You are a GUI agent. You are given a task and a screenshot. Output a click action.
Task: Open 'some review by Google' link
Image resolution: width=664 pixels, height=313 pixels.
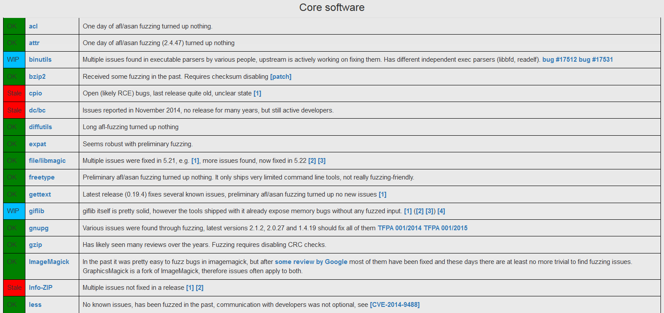[x=311, y=262]
